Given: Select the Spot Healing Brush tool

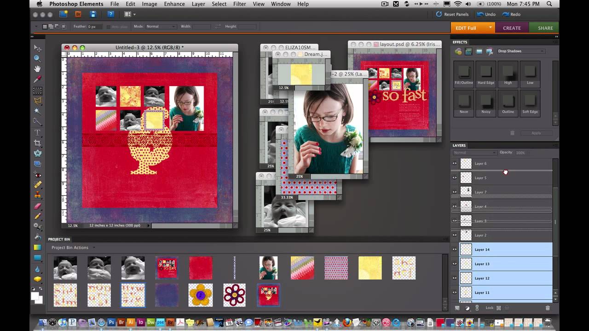Looking at the screenshot, I should [38, 185].
